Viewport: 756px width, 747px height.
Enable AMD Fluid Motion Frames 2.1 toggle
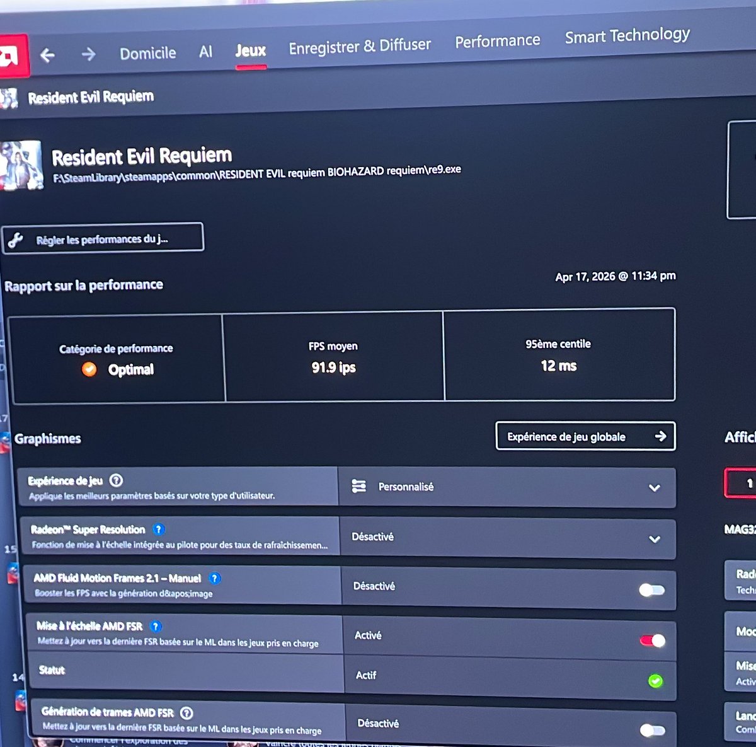pos(652,590)
